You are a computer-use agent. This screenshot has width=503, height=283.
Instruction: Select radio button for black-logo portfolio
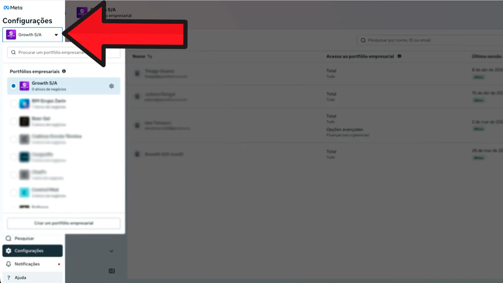click(14, 121)
